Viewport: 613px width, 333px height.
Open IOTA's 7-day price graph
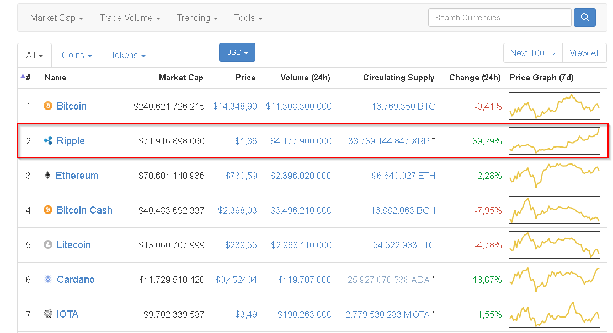(555, 314)
